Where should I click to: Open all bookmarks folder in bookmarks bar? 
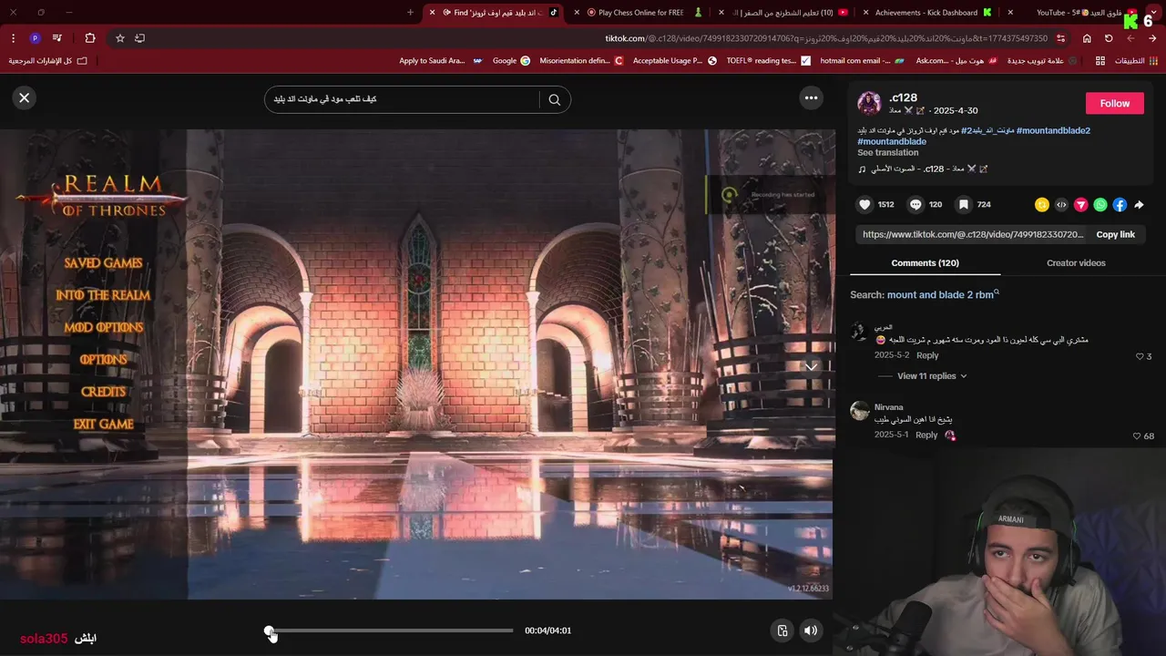click(x=48, y=61)
